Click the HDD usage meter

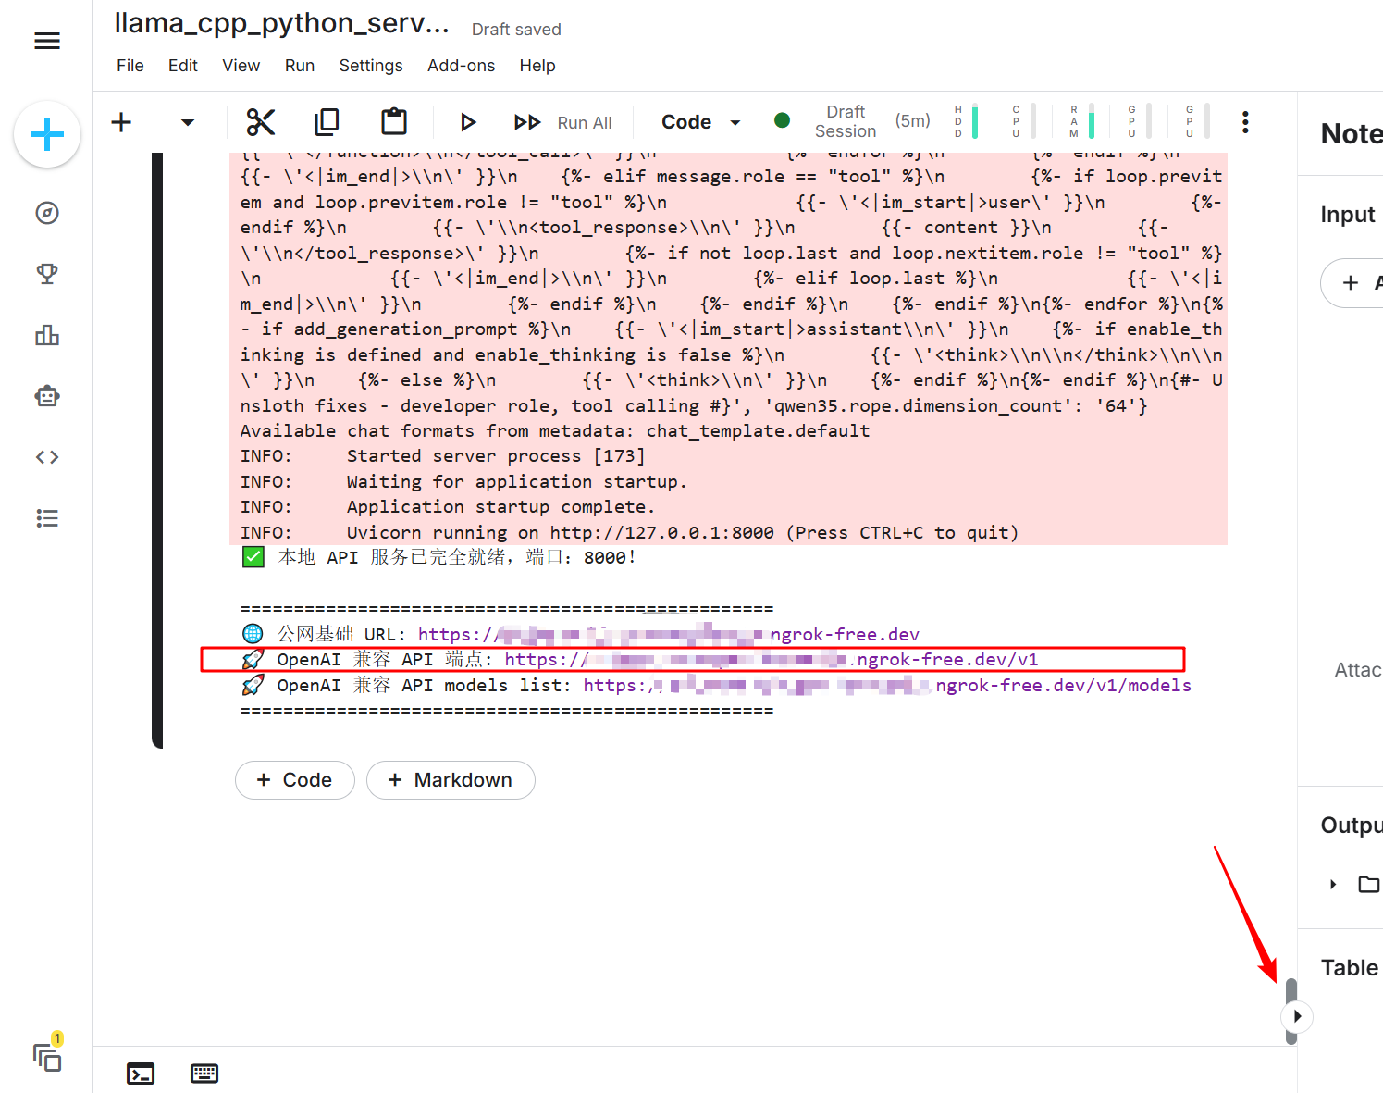(x=967, y=121)
